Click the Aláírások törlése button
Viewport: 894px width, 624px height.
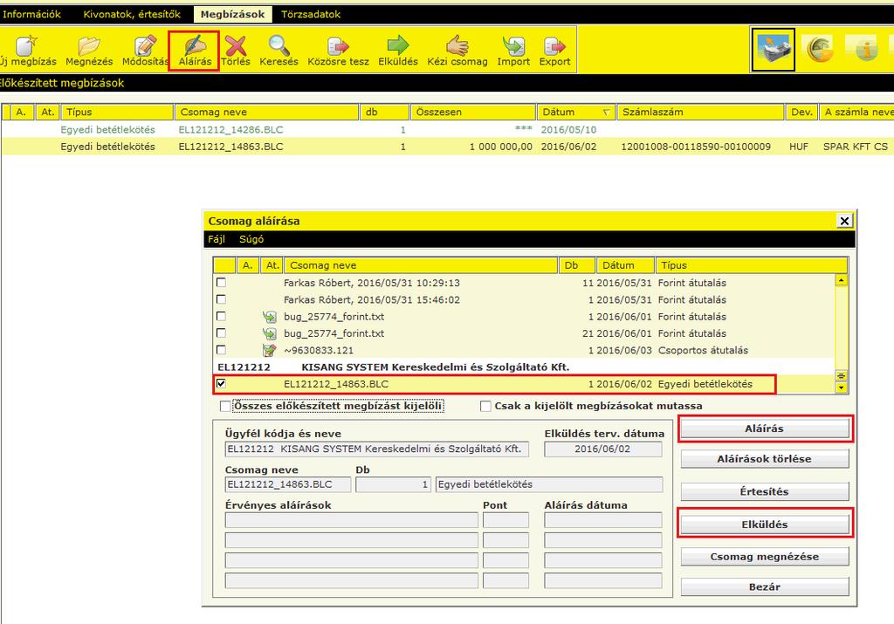coord(765,459)
